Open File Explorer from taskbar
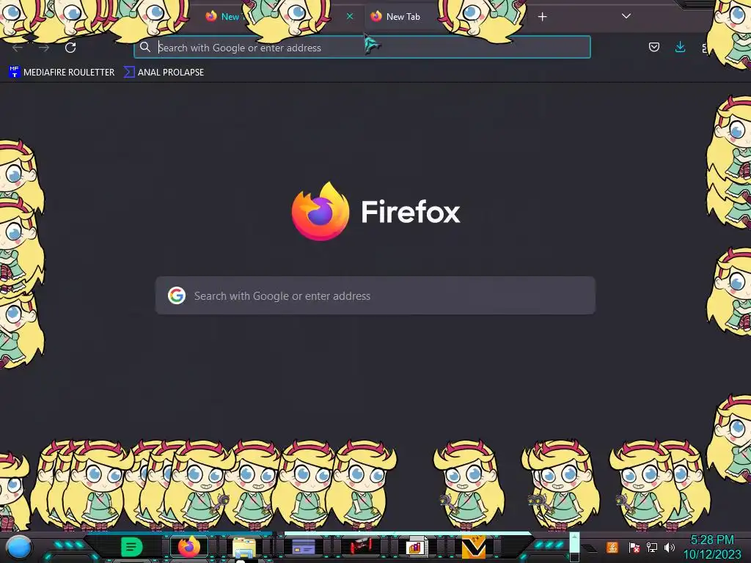 [x=244, y=548]
